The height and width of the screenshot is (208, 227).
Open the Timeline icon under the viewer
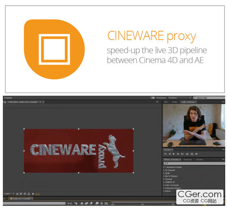pyautogui.click(x=25, y=194)
